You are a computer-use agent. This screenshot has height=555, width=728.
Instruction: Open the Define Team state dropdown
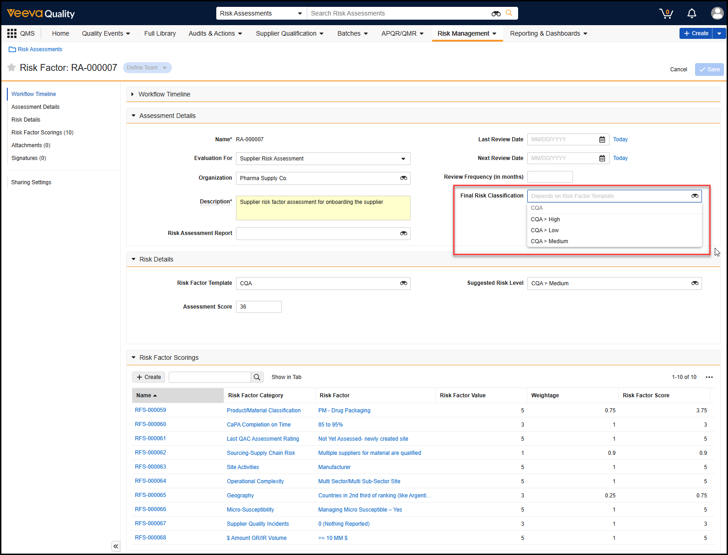point(147,68)
